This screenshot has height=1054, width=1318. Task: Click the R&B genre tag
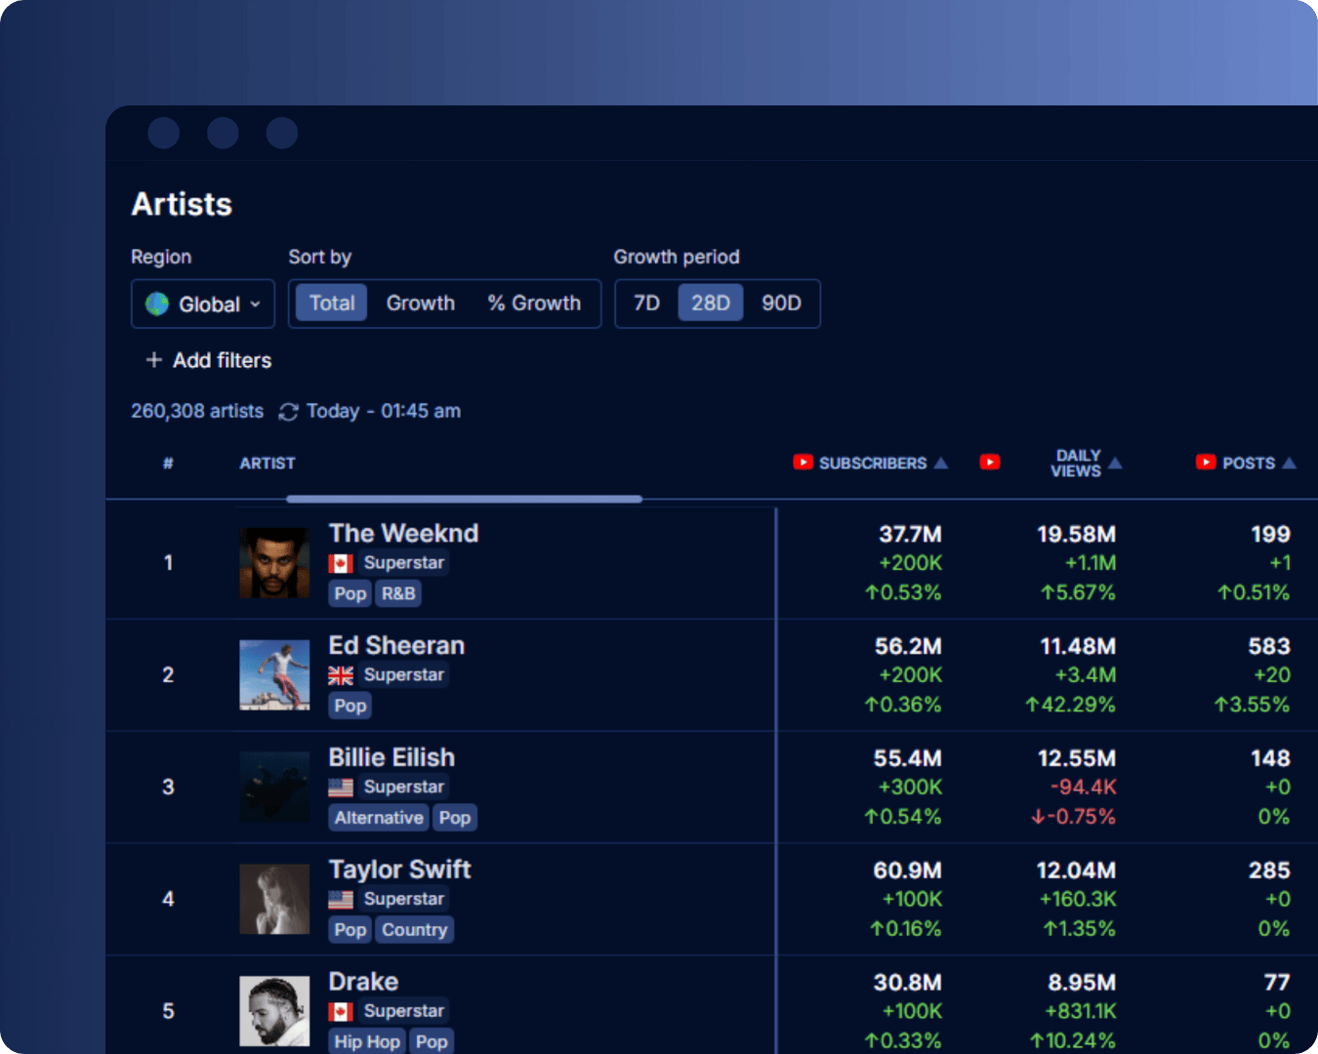(x=398, y=593)
